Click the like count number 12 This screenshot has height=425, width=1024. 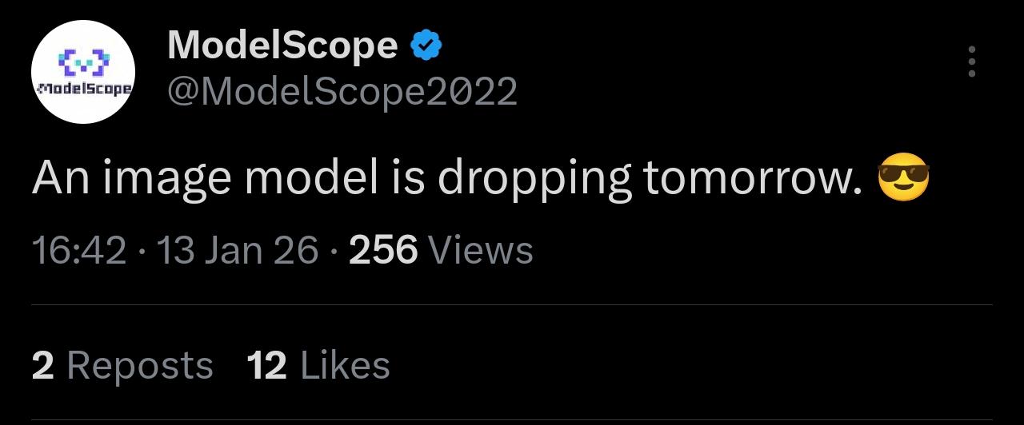(266, 366)
